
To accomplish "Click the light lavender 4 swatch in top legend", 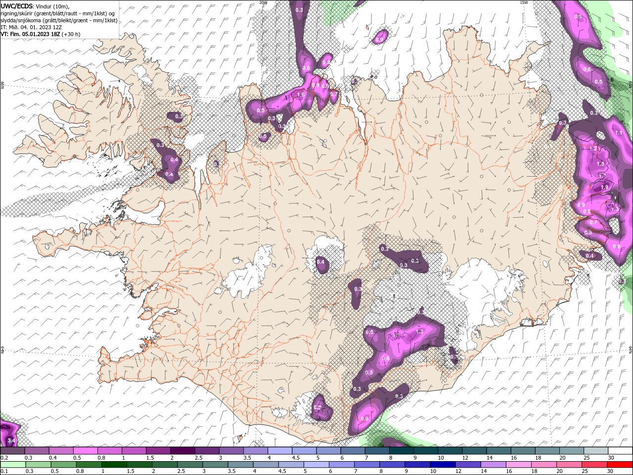I will click(x=279, y=451).
